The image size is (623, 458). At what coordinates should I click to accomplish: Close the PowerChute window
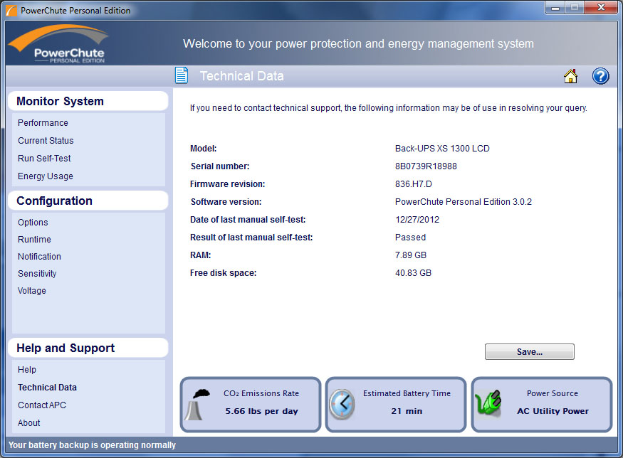click(x=601, y=8)
